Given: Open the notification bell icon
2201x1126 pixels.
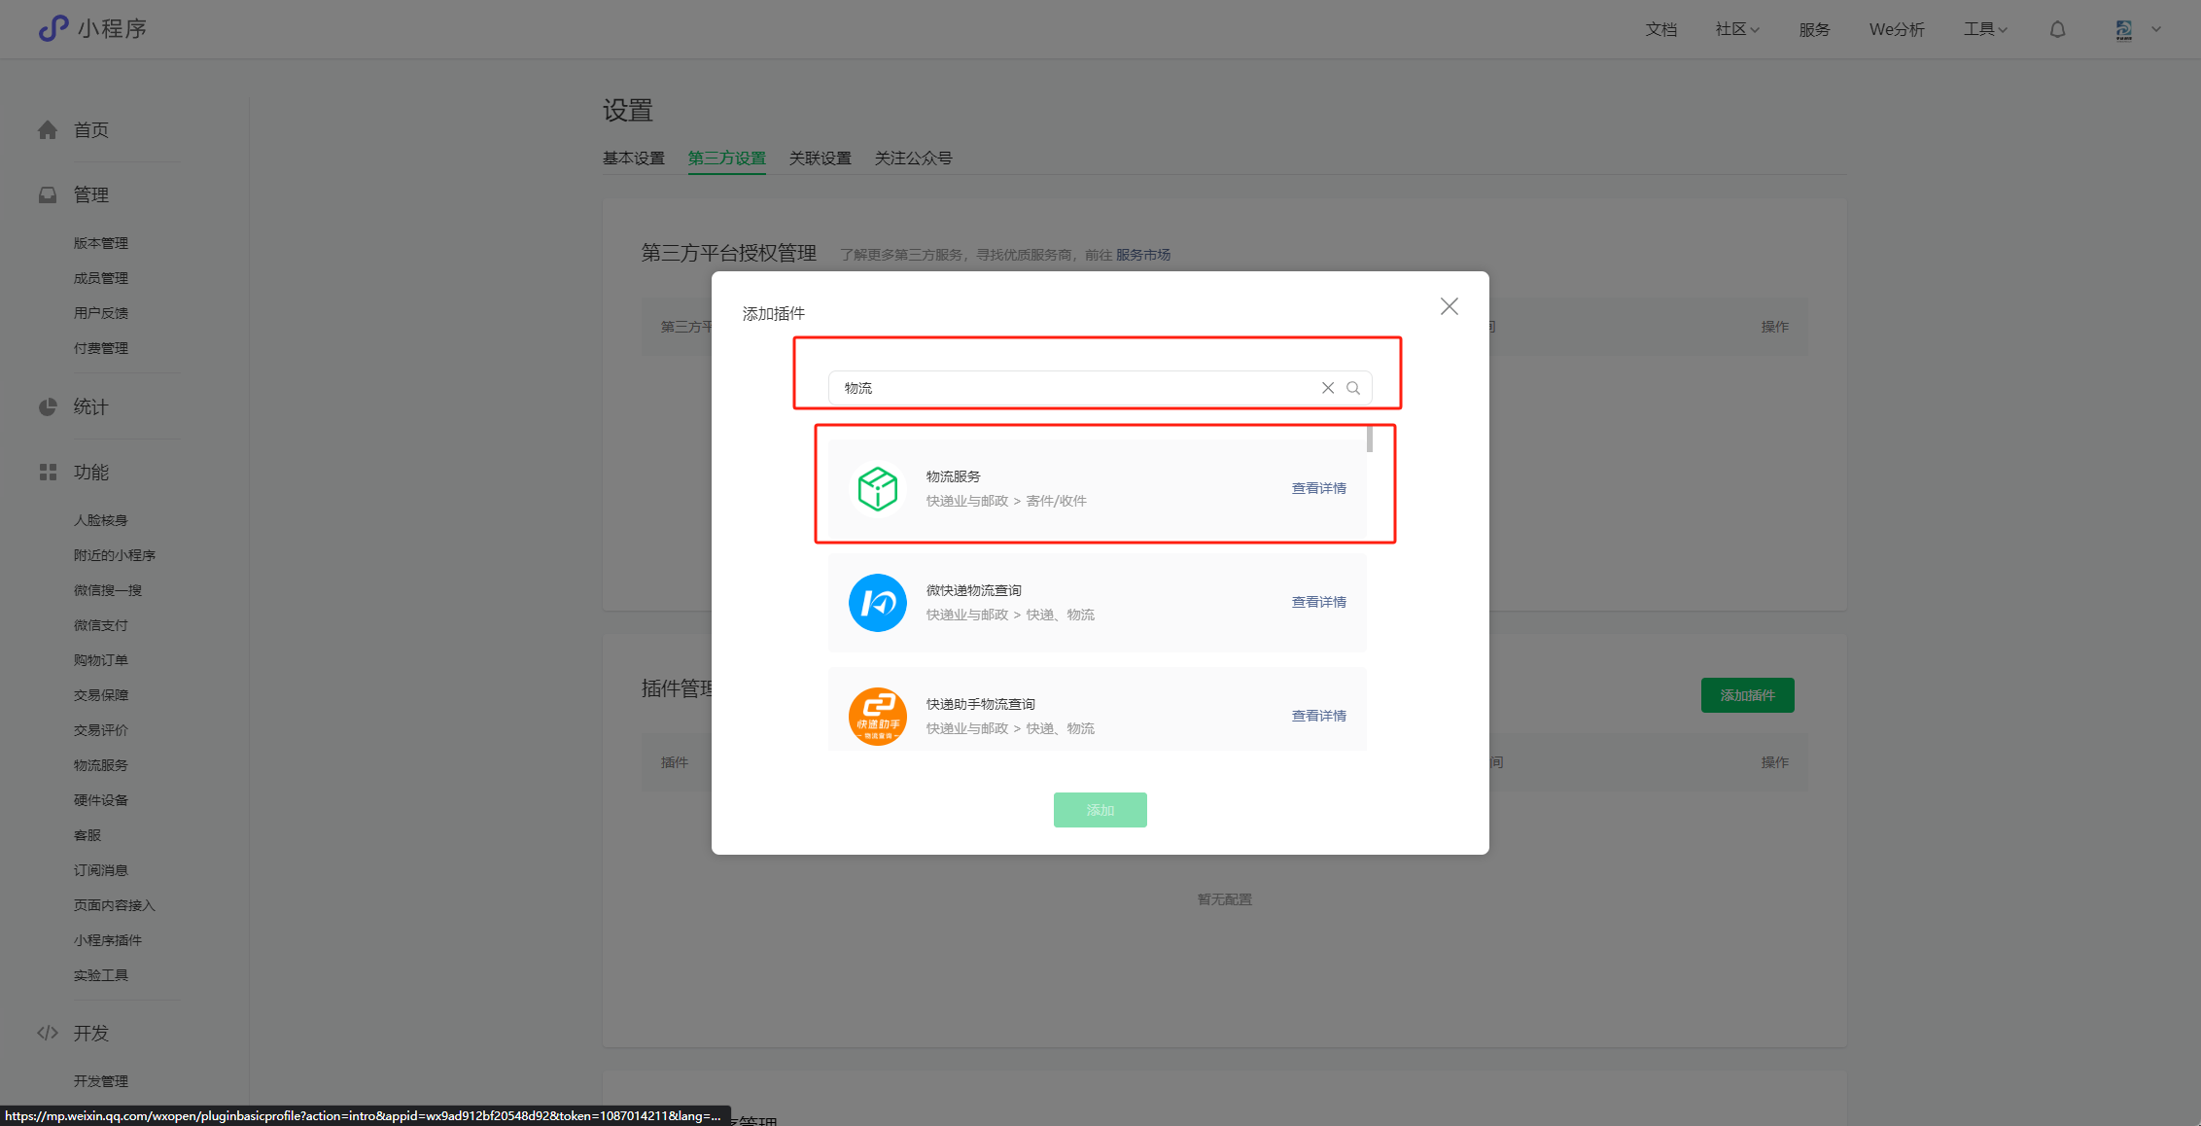Looking at the screenshot, I should [x=2057, y=30].
